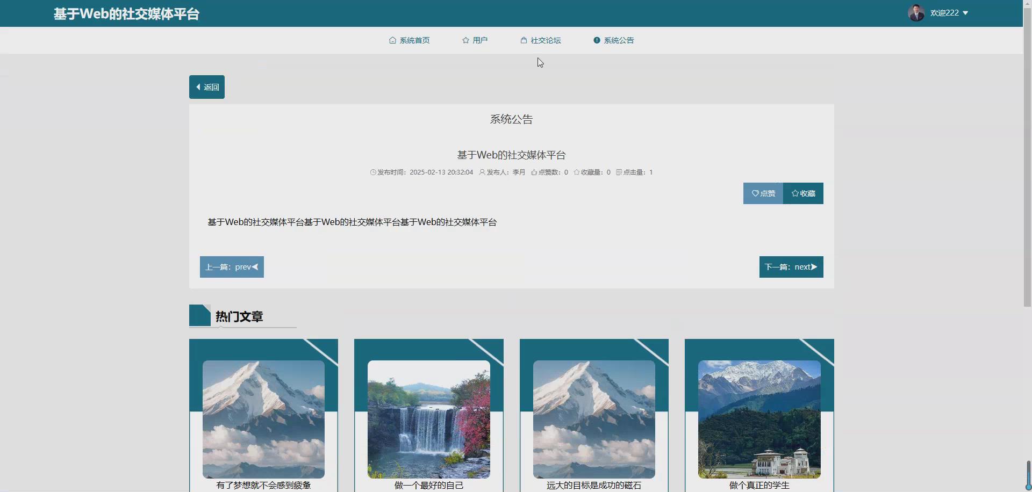Click the 返回 back button

point(207,86)
